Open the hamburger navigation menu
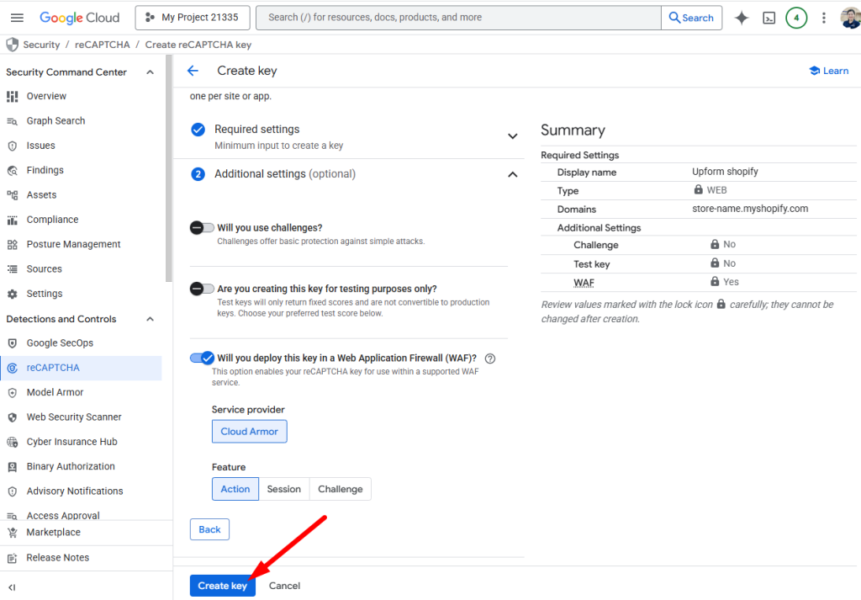 click(x=17, y=18)
